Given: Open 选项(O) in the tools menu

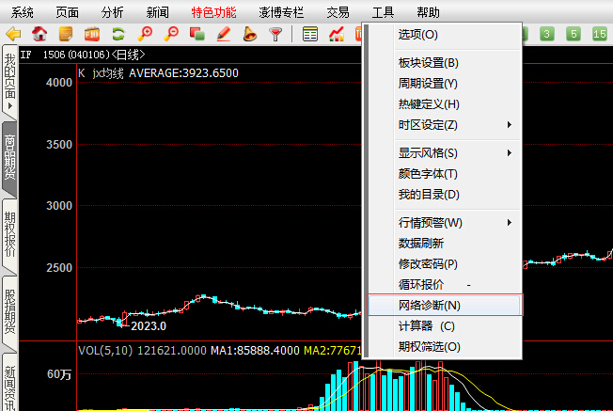Looking at the screenshot, I should (417, 35).
